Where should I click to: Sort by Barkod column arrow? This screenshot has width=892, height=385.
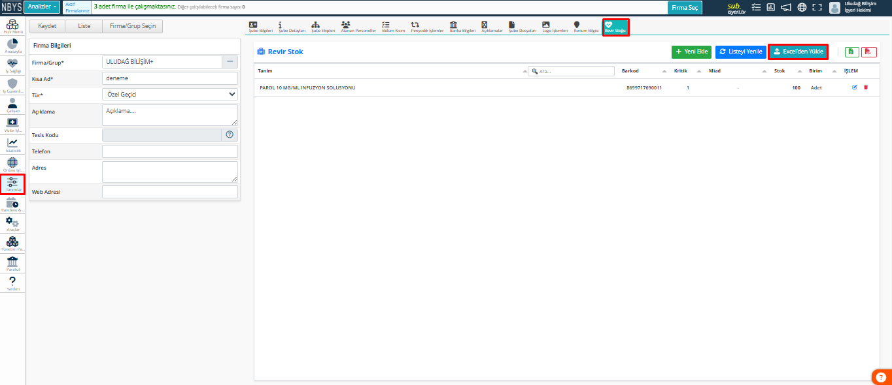point(664,70)
